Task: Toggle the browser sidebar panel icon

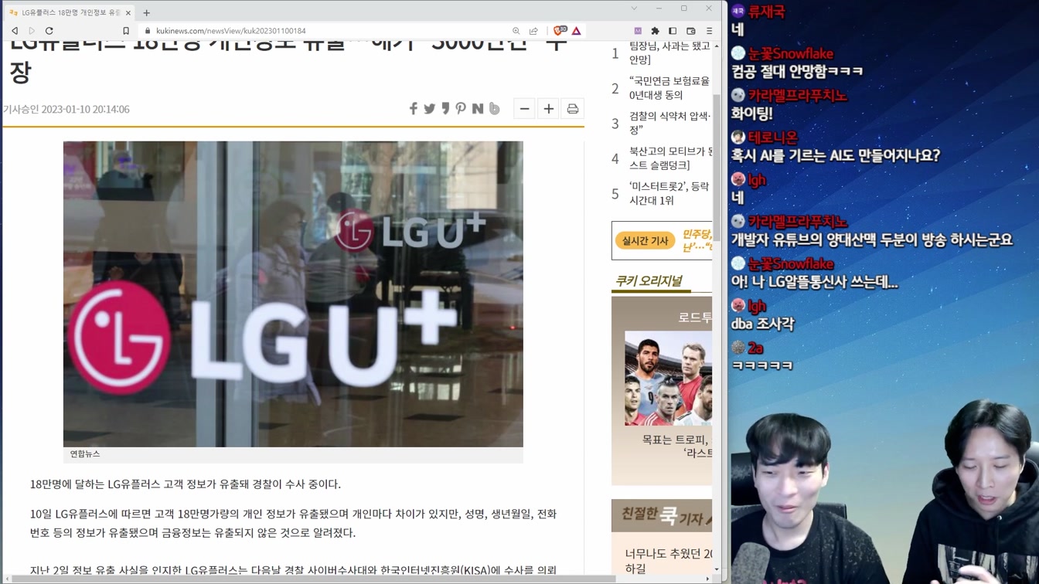Action: [673, 31]
